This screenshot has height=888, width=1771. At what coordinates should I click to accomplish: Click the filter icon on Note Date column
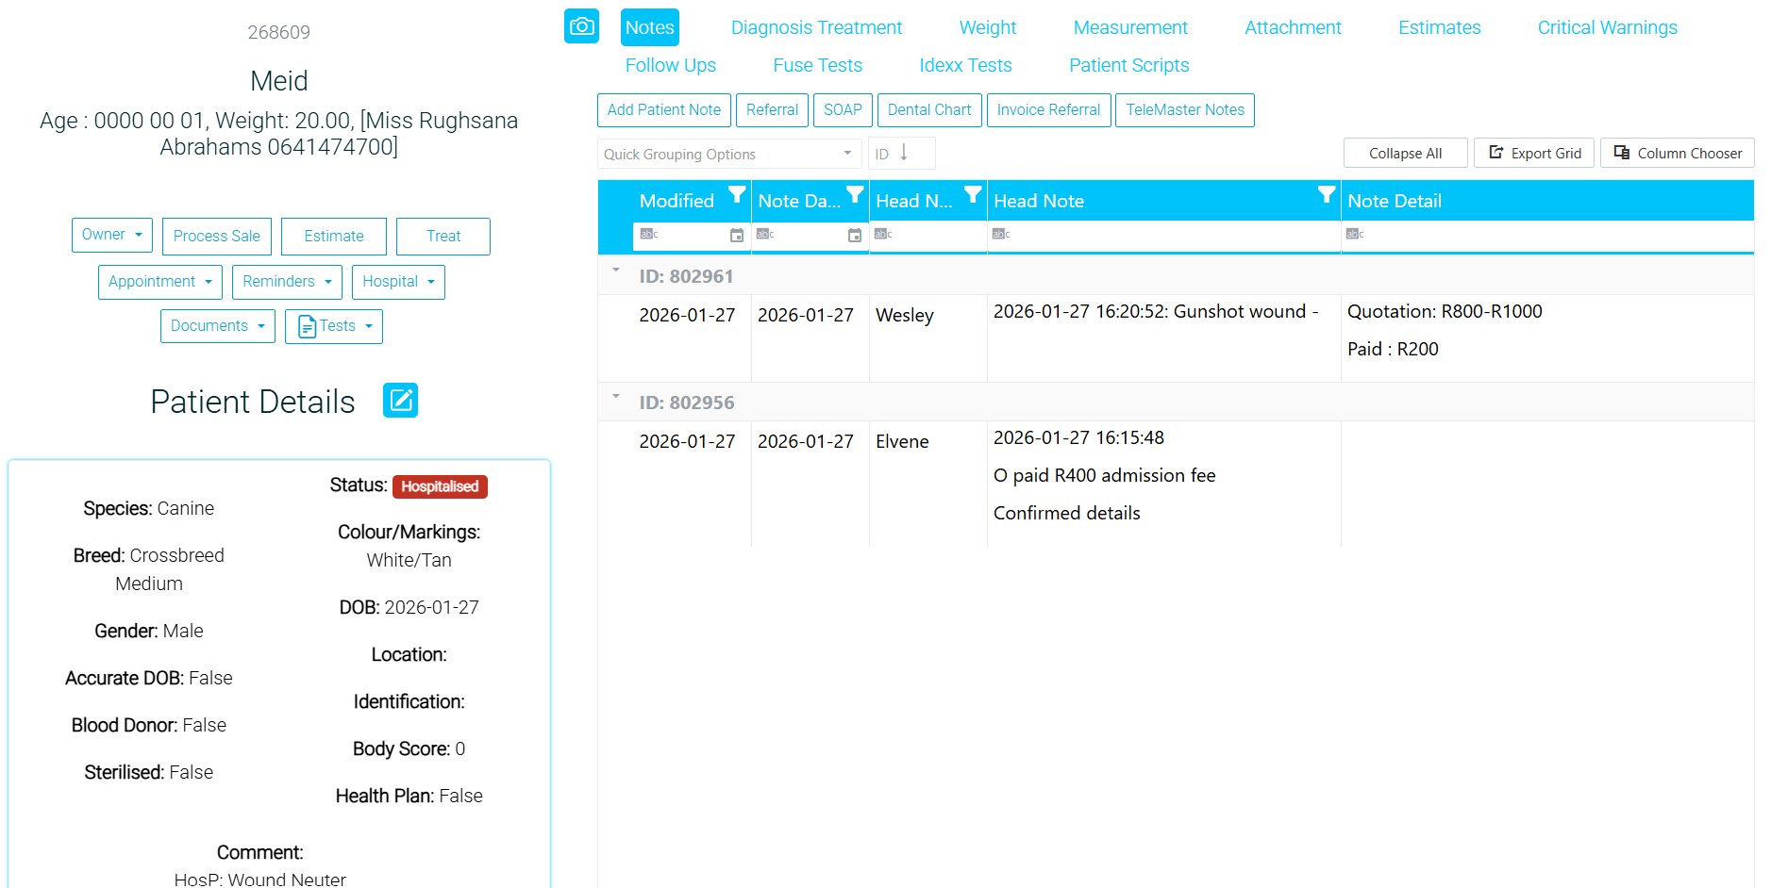coord(855,194)
